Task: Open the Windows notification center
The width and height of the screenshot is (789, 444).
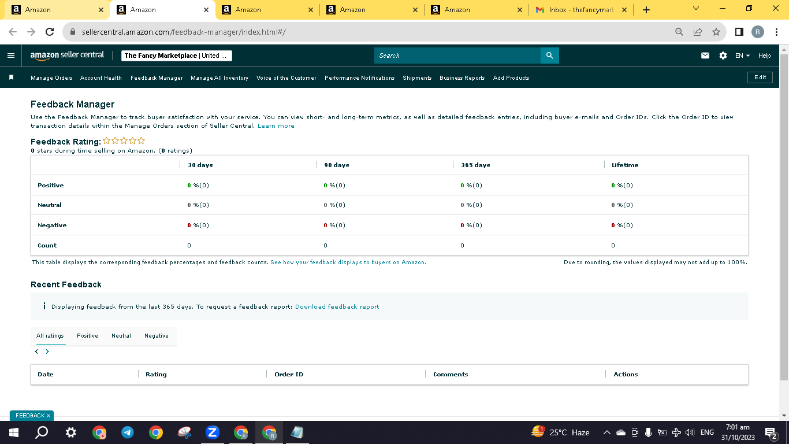Action: point(771,432)
